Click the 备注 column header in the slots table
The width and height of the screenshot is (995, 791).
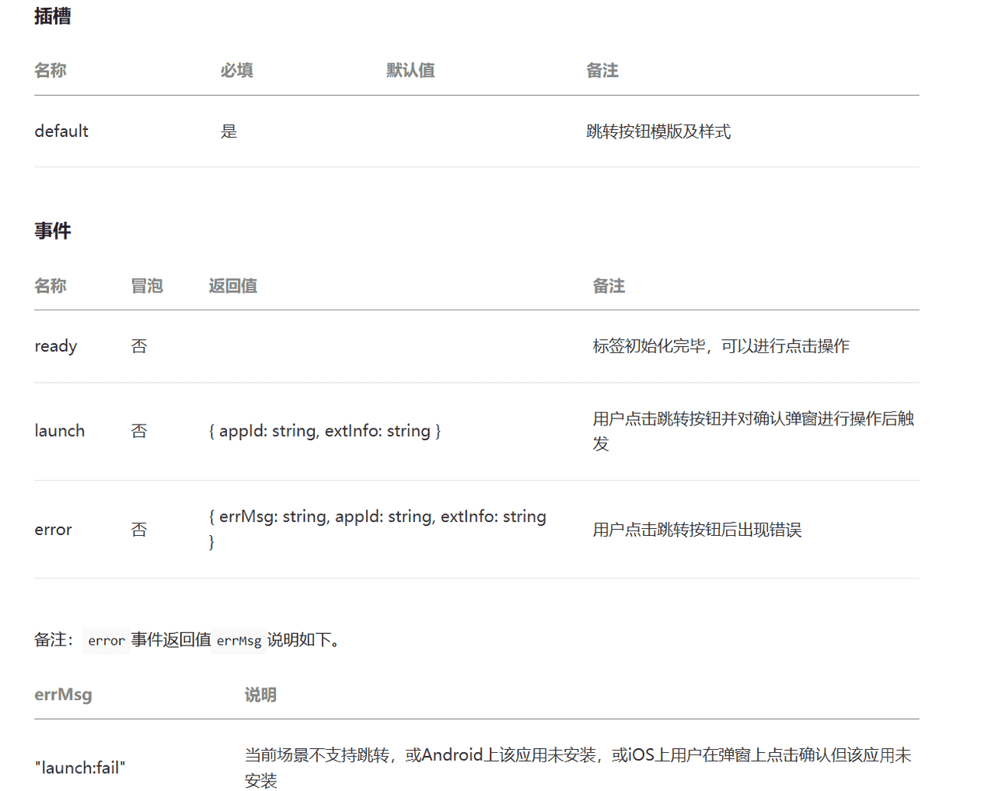click(x=602, y=70)
